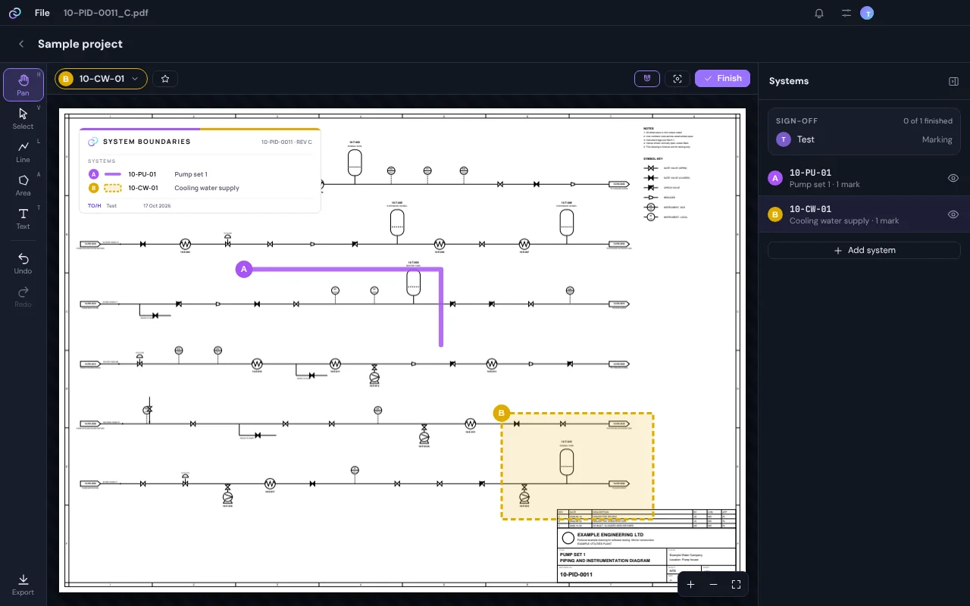This screenshot has height=606, width=970.
Task: Undo the last action
Action: [x=23, y=264]
